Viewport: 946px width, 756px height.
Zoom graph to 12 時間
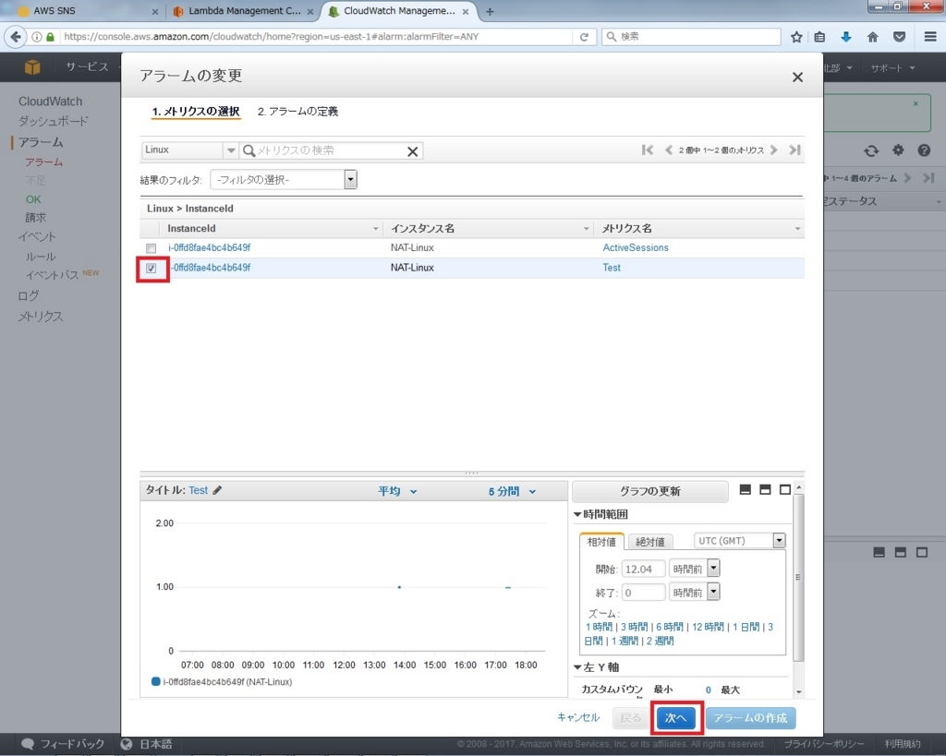(x=708, y=627)
